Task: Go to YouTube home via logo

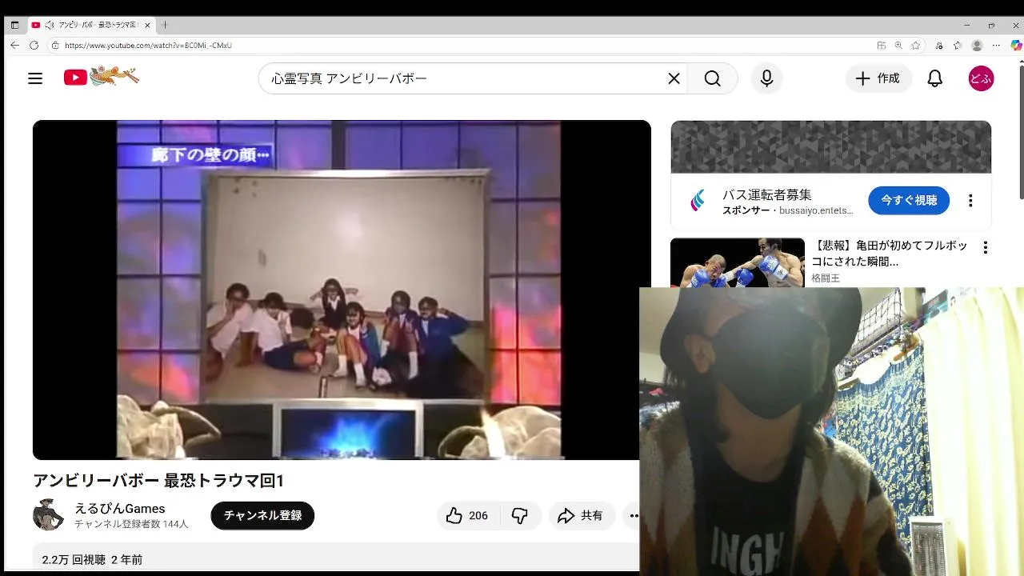Action: point(102,78)
